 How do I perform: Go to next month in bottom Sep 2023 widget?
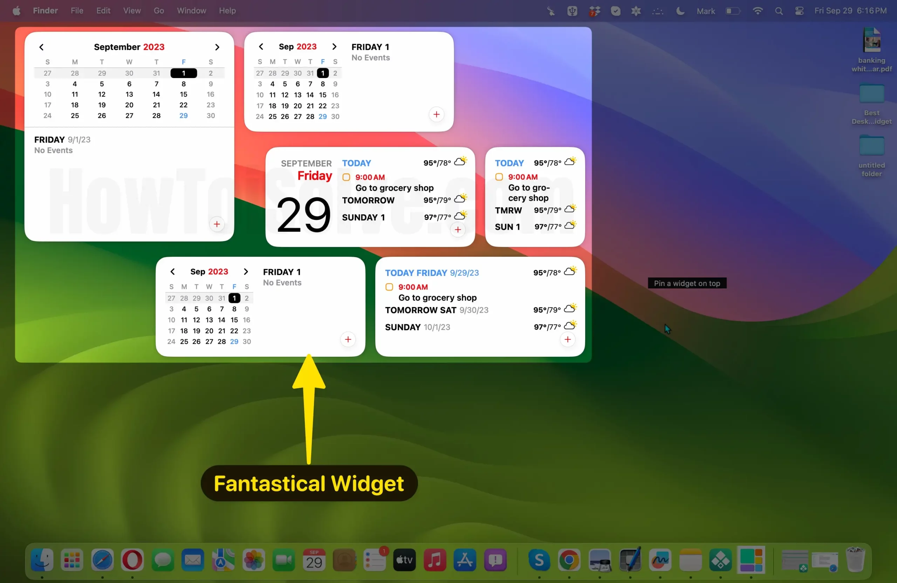click(246, 271)
